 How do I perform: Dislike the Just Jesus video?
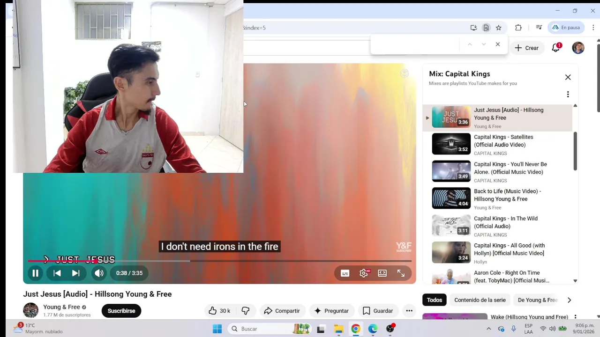[x=245, y=311]
